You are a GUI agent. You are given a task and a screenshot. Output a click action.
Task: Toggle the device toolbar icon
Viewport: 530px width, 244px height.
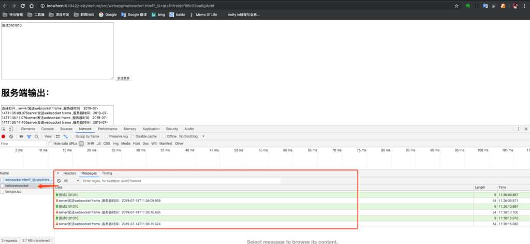pyautogui.click(x=10, y=129)
